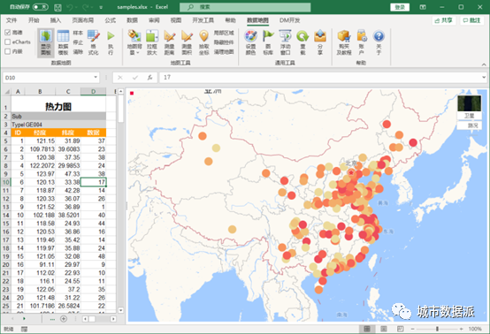Collapse the ribbon with the chevron arrow
Screen dimensions: 490x334
(x=484, y=65)
